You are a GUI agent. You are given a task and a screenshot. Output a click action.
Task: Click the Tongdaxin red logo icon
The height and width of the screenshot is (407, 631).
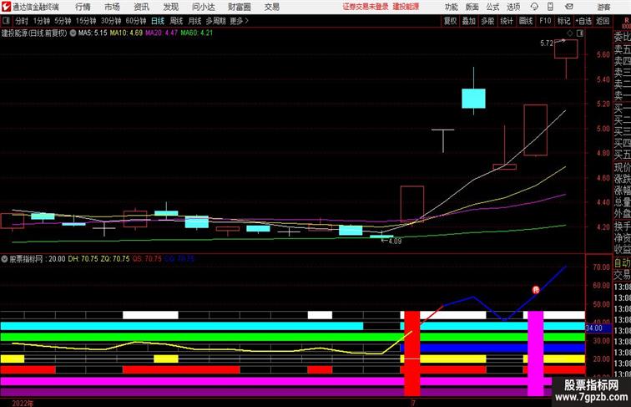click(6, 7)
